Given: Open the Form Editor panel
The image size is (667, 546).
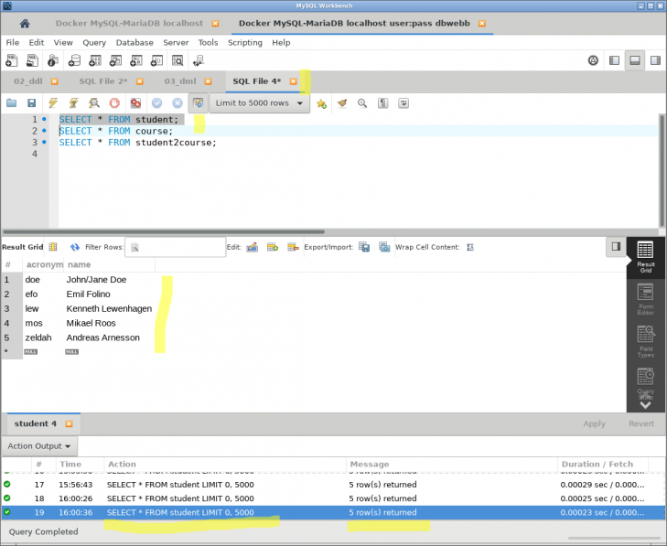Looking at the screenshot, I should (x=645, y=299).
